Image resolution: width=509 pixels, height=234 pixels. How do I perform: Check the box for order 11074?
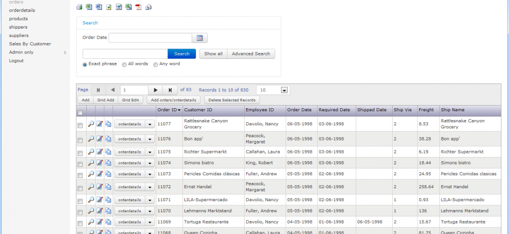(80, 163)
